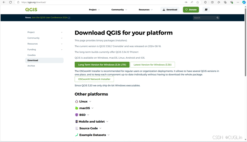Expand the BSD section chevron

point(88,115)
